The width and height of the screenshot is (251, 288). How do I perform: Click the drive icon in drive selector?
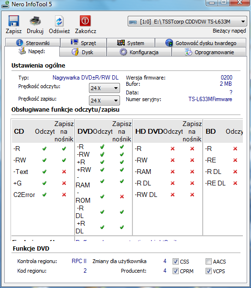click(133, 22)
